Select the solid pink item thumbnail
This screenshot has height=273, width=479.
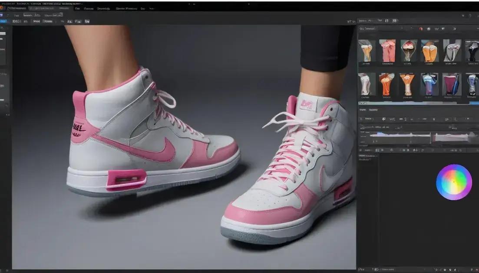point(387,51)
